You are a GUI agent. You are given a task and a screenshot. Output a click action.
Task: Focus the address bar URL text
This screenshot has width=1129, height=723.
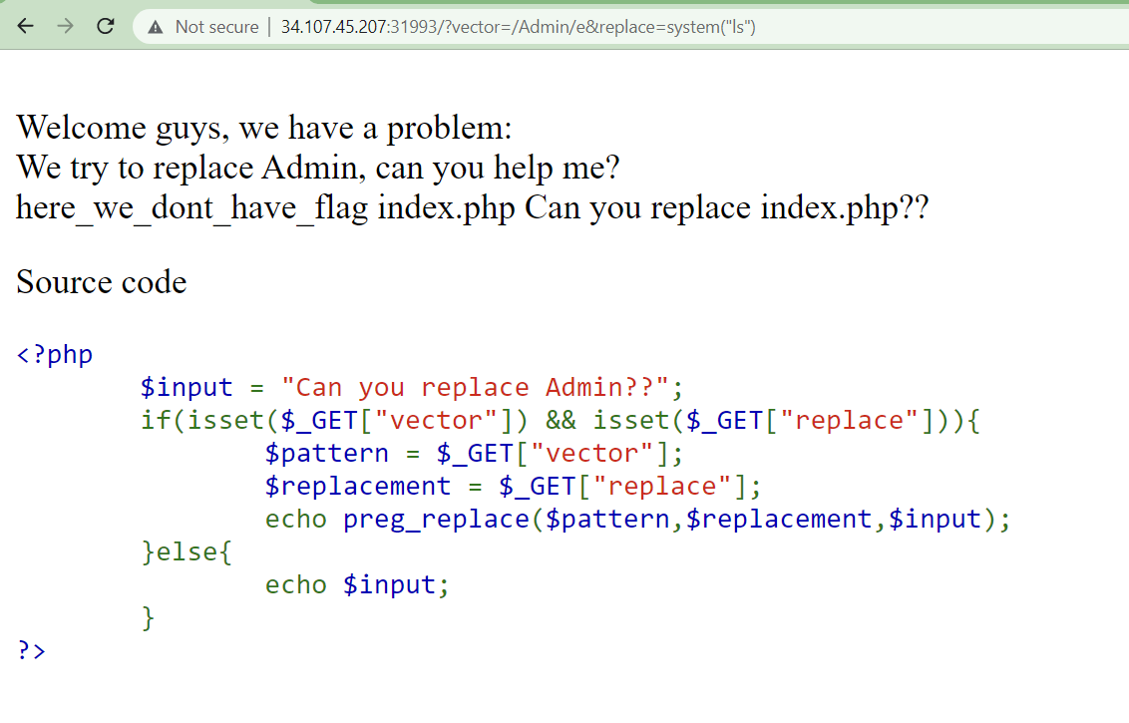click(x=518, y=28)
